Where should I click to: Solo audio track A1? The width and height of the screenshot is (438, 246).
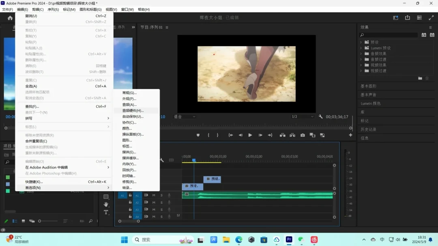161,195
